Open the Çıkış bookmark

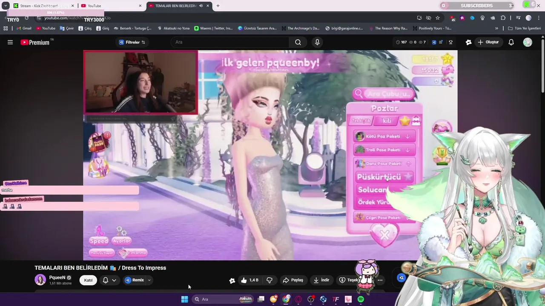85,28
